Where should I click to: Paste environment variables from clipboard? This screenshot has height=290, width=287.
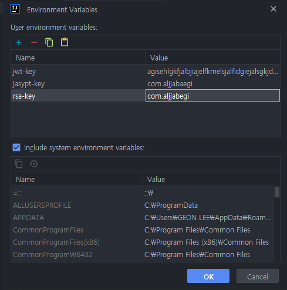click(65, 42)
